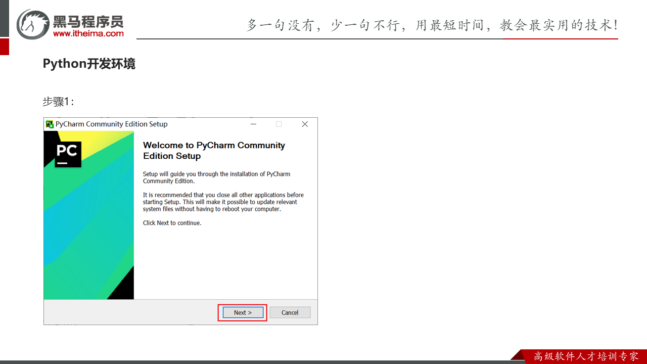Click the greyed-out maximize button
The width and height of the screenshot is (647, 364).
(279, 124)
